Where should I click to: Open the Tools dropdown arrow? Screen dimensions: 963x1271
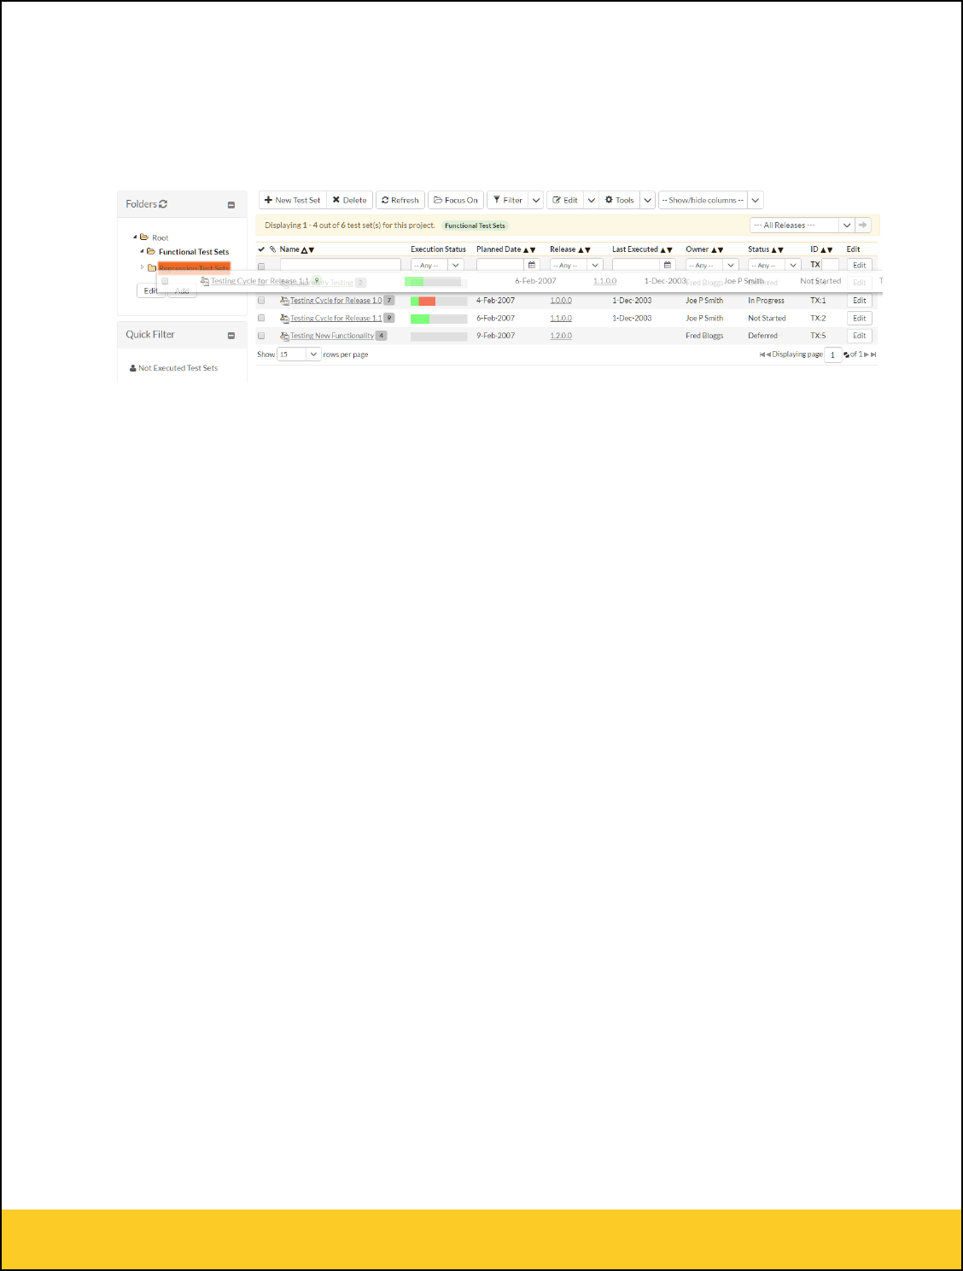pos(647,200)
